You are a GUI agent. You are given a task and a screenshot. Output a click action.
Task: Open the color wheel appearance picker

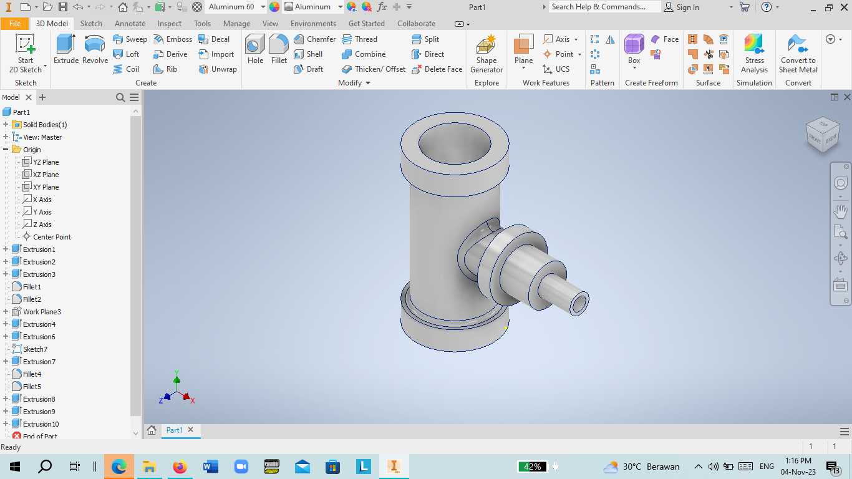[274, 7]
